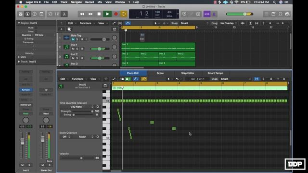This screenshot has height=173, width=308.
Task: Collapse the Region: Inst 5 disclosure triangle
Action: (19, 23)
